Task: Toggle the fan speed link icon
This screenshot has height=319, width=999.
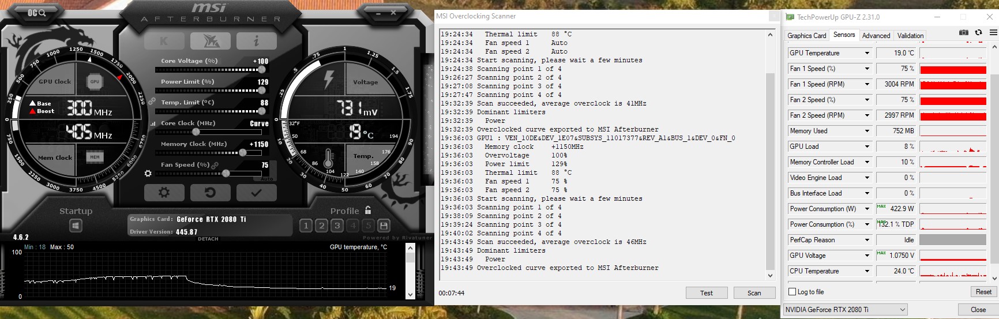Action: [215, 166]
